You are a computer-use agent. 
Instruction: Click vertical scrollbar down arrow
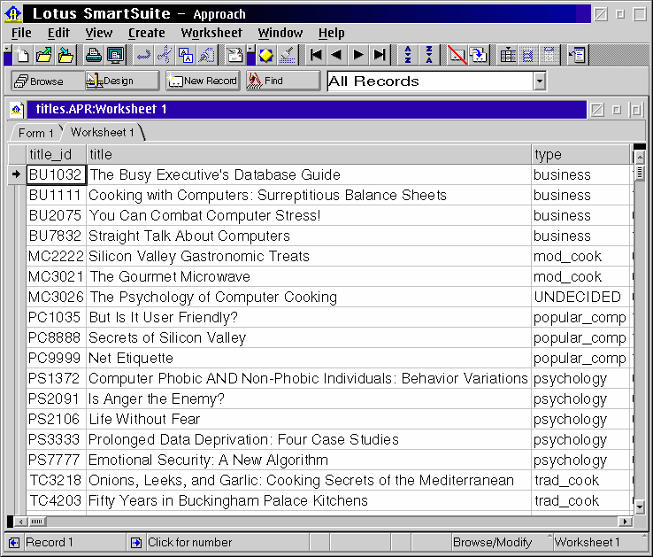click(x=640, y=507)
